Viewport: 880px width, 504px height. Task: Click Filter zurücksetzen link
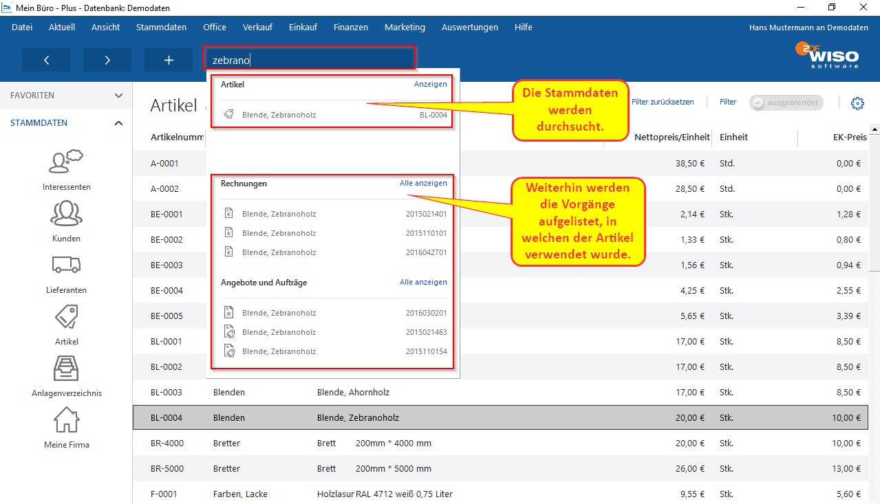tap(662, 102)
